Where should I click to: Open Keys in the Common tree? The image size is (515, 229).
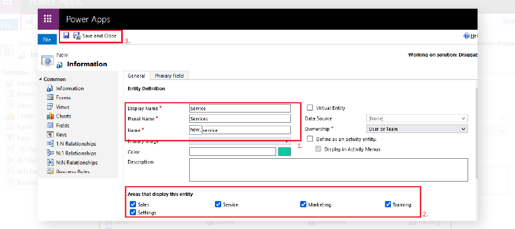[61, 135]
